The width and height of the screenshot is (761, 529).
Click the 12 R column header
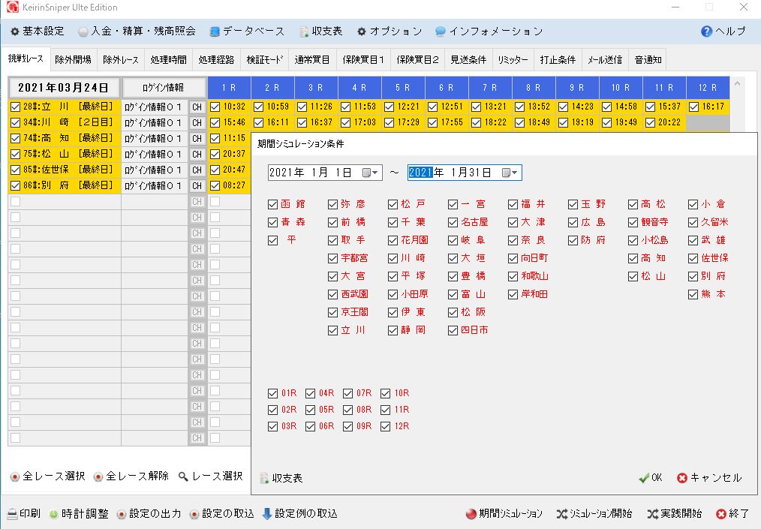click(708, 88)
